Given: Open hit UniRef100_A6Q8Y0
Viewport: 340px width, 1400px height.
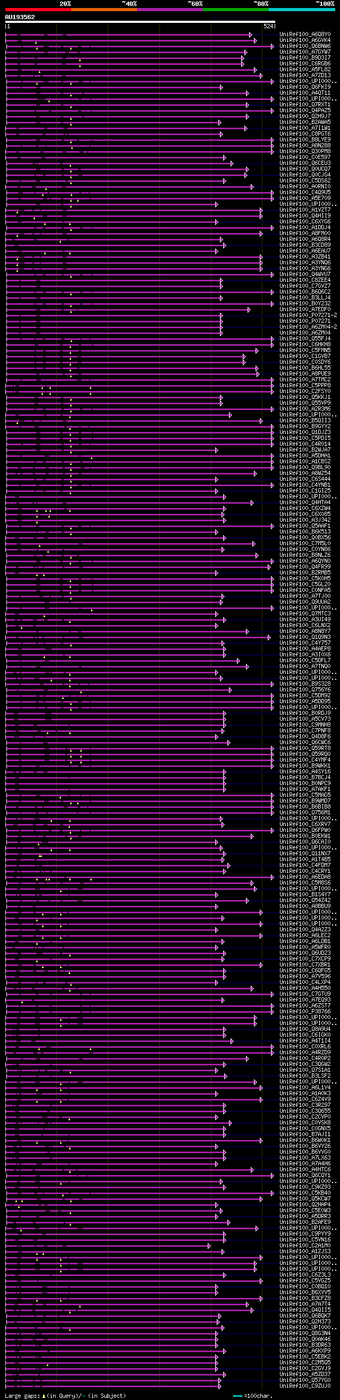Looking at the screenshot, I should pyautogui.click(x=305, y=34).
